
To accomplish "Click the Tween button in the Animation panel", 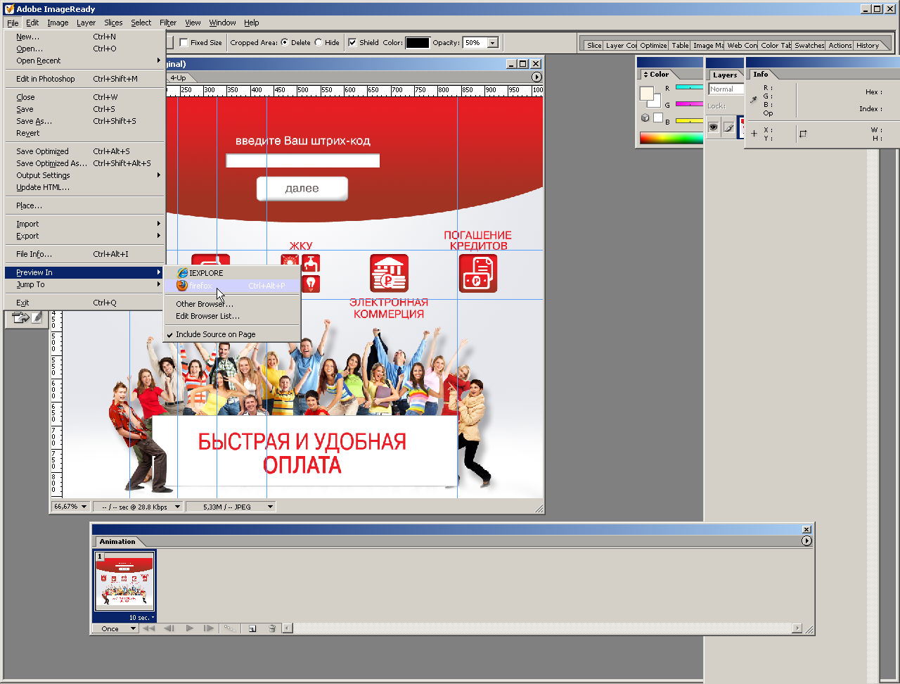I will pyautogui.click(x=229, y=628).
